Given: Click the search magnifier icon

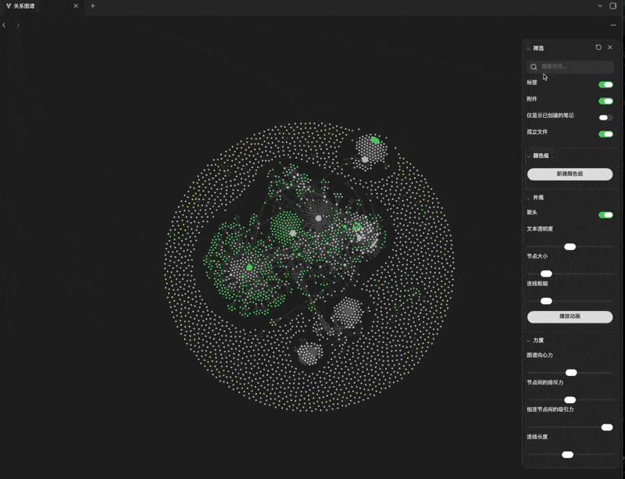Looking at the screenshot, I should point(534,67).
